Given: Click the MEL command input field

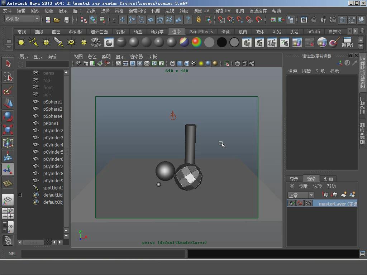Looking at the screenshot, I should coord(103,254).
